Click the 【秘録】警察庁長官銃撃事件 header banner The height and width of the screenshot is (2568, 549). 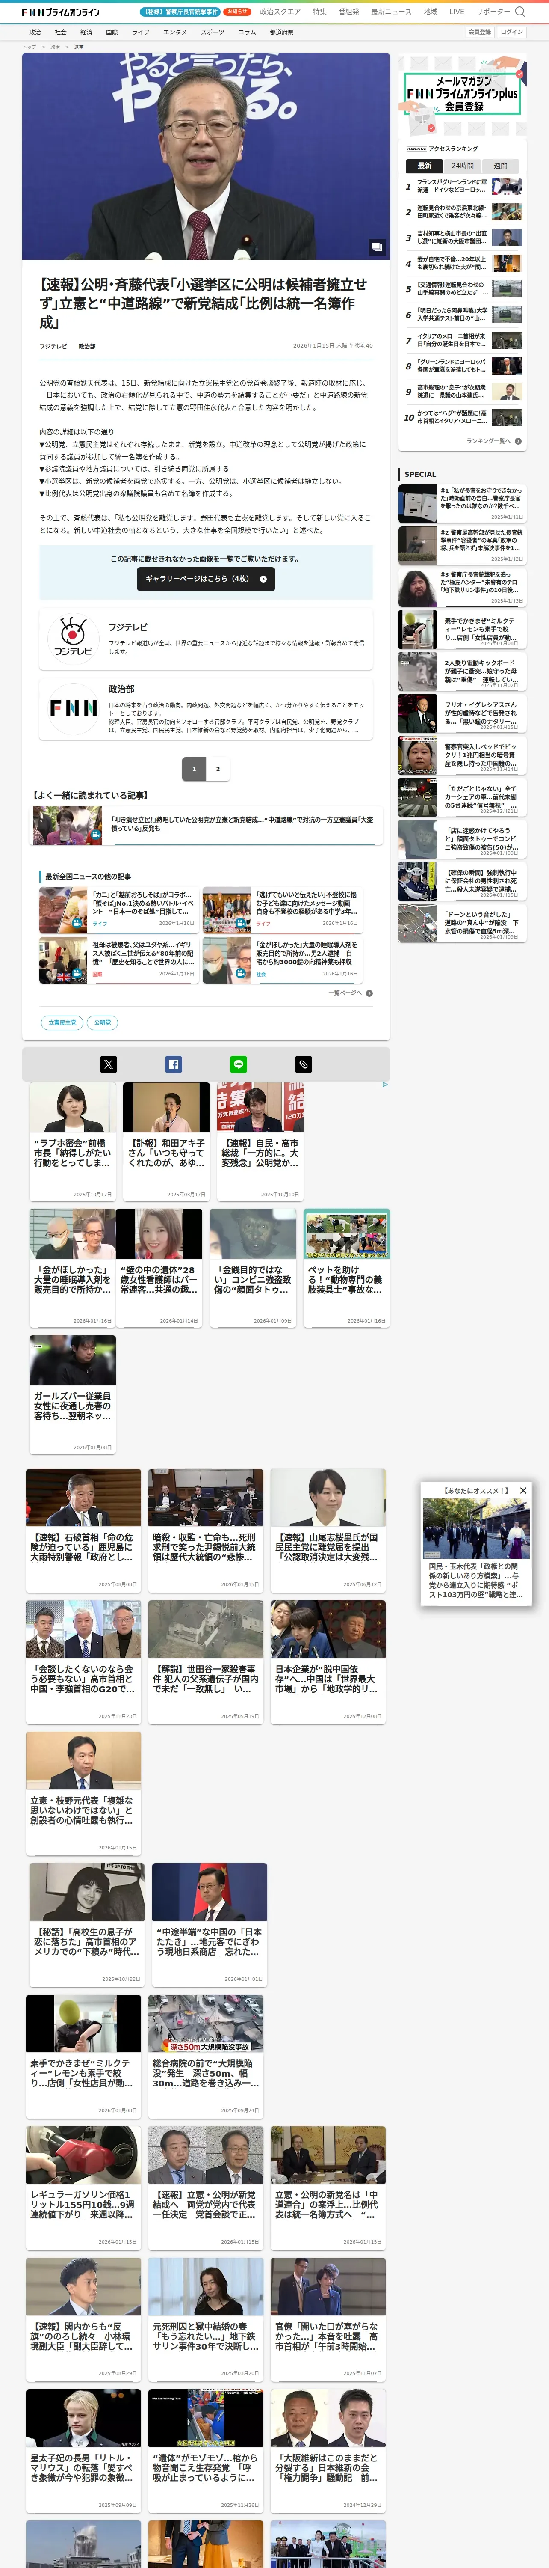coord(180,12)
